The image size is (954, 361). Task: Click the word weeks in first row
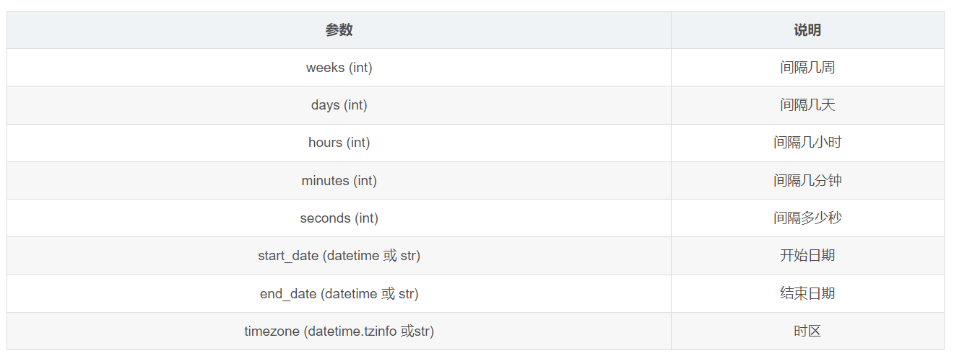point(325,68)
